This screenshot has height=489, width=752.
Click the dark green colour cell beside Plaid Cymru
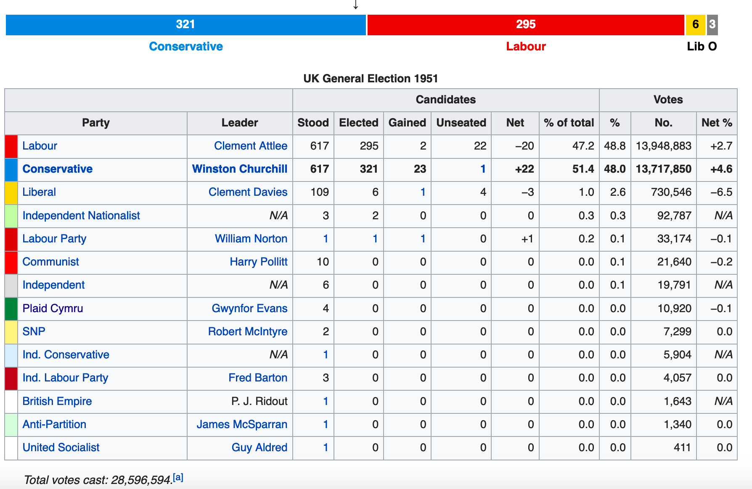pyautogui.click(x=11, y=309)
